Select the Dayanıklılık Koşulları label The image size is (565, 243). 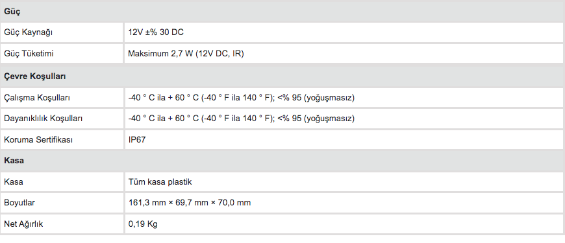click(x=44, y=119)
